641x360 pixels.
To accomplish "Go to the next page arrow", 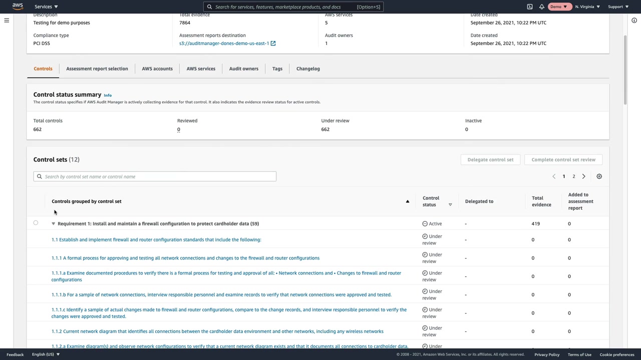I will pos(584,176).
